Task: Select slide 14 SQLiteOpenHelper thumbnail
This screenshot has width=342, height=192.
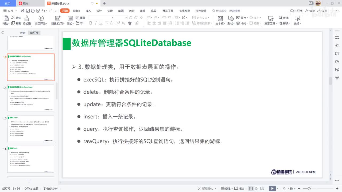Action: pyautogui.click(x=31, y=98)
